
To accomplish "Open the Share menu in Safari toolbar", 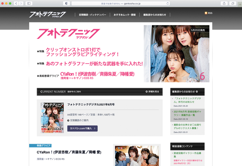I will click(x=224, y=3).
